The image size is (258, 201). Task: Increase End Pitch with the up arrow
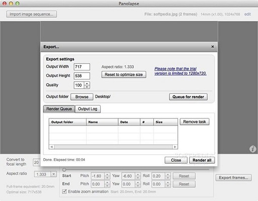[x=107, y=182]
